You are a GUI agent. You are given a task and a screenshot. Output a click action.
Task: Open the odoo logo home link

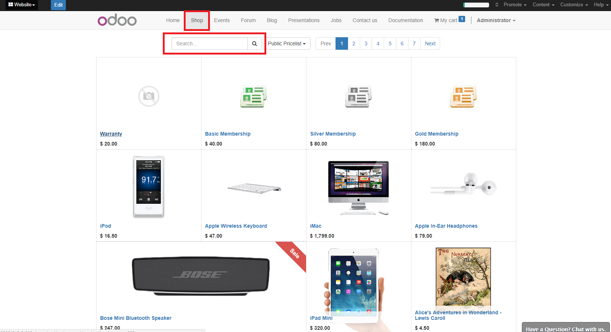point(117,20)
